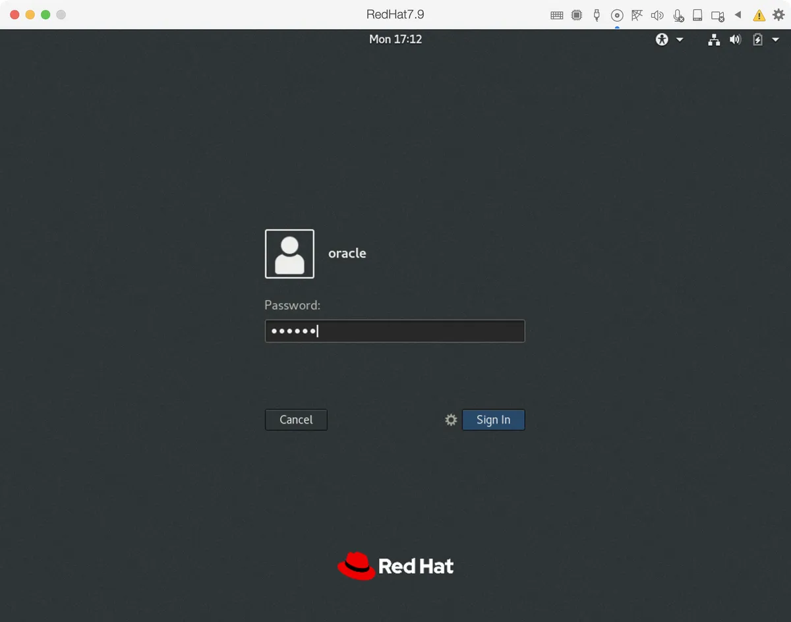Image resolution: width=791 pixels, height=622 pixels.
Task: Cancel the login attempt
Action: (x=295, y=420)
